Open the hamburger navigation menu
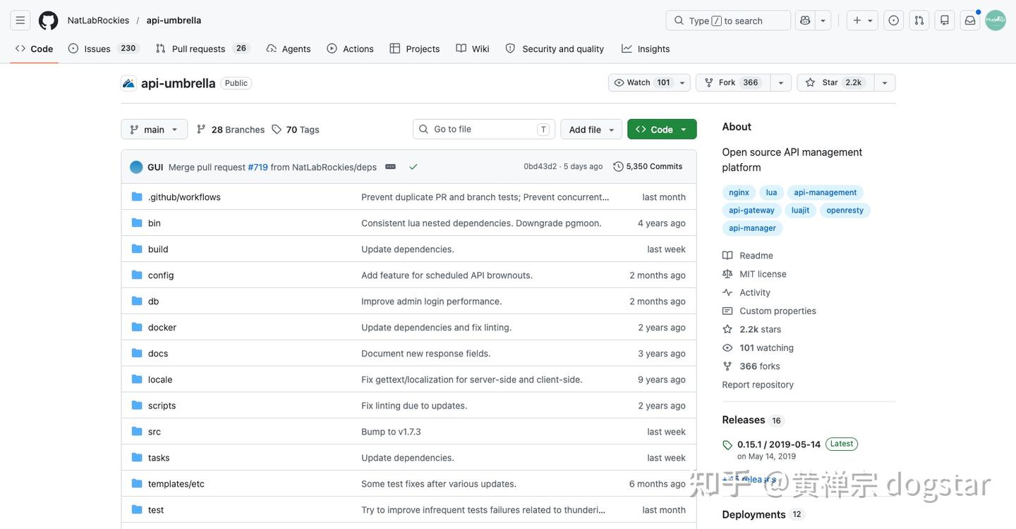1016x529 pixels. [20, 20]
